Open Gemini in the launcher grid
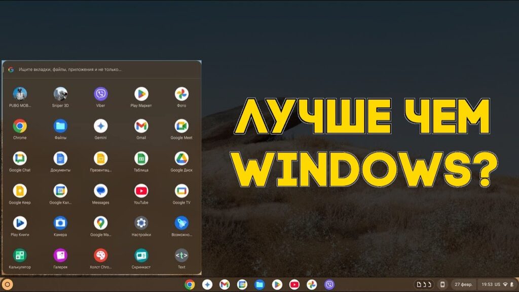The height and width of the screenshot is (292, 519). [101, 126]
